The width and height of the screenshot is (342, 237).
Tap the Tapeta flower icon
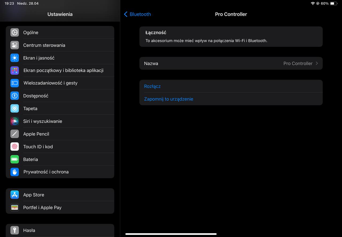coord(15,109)
